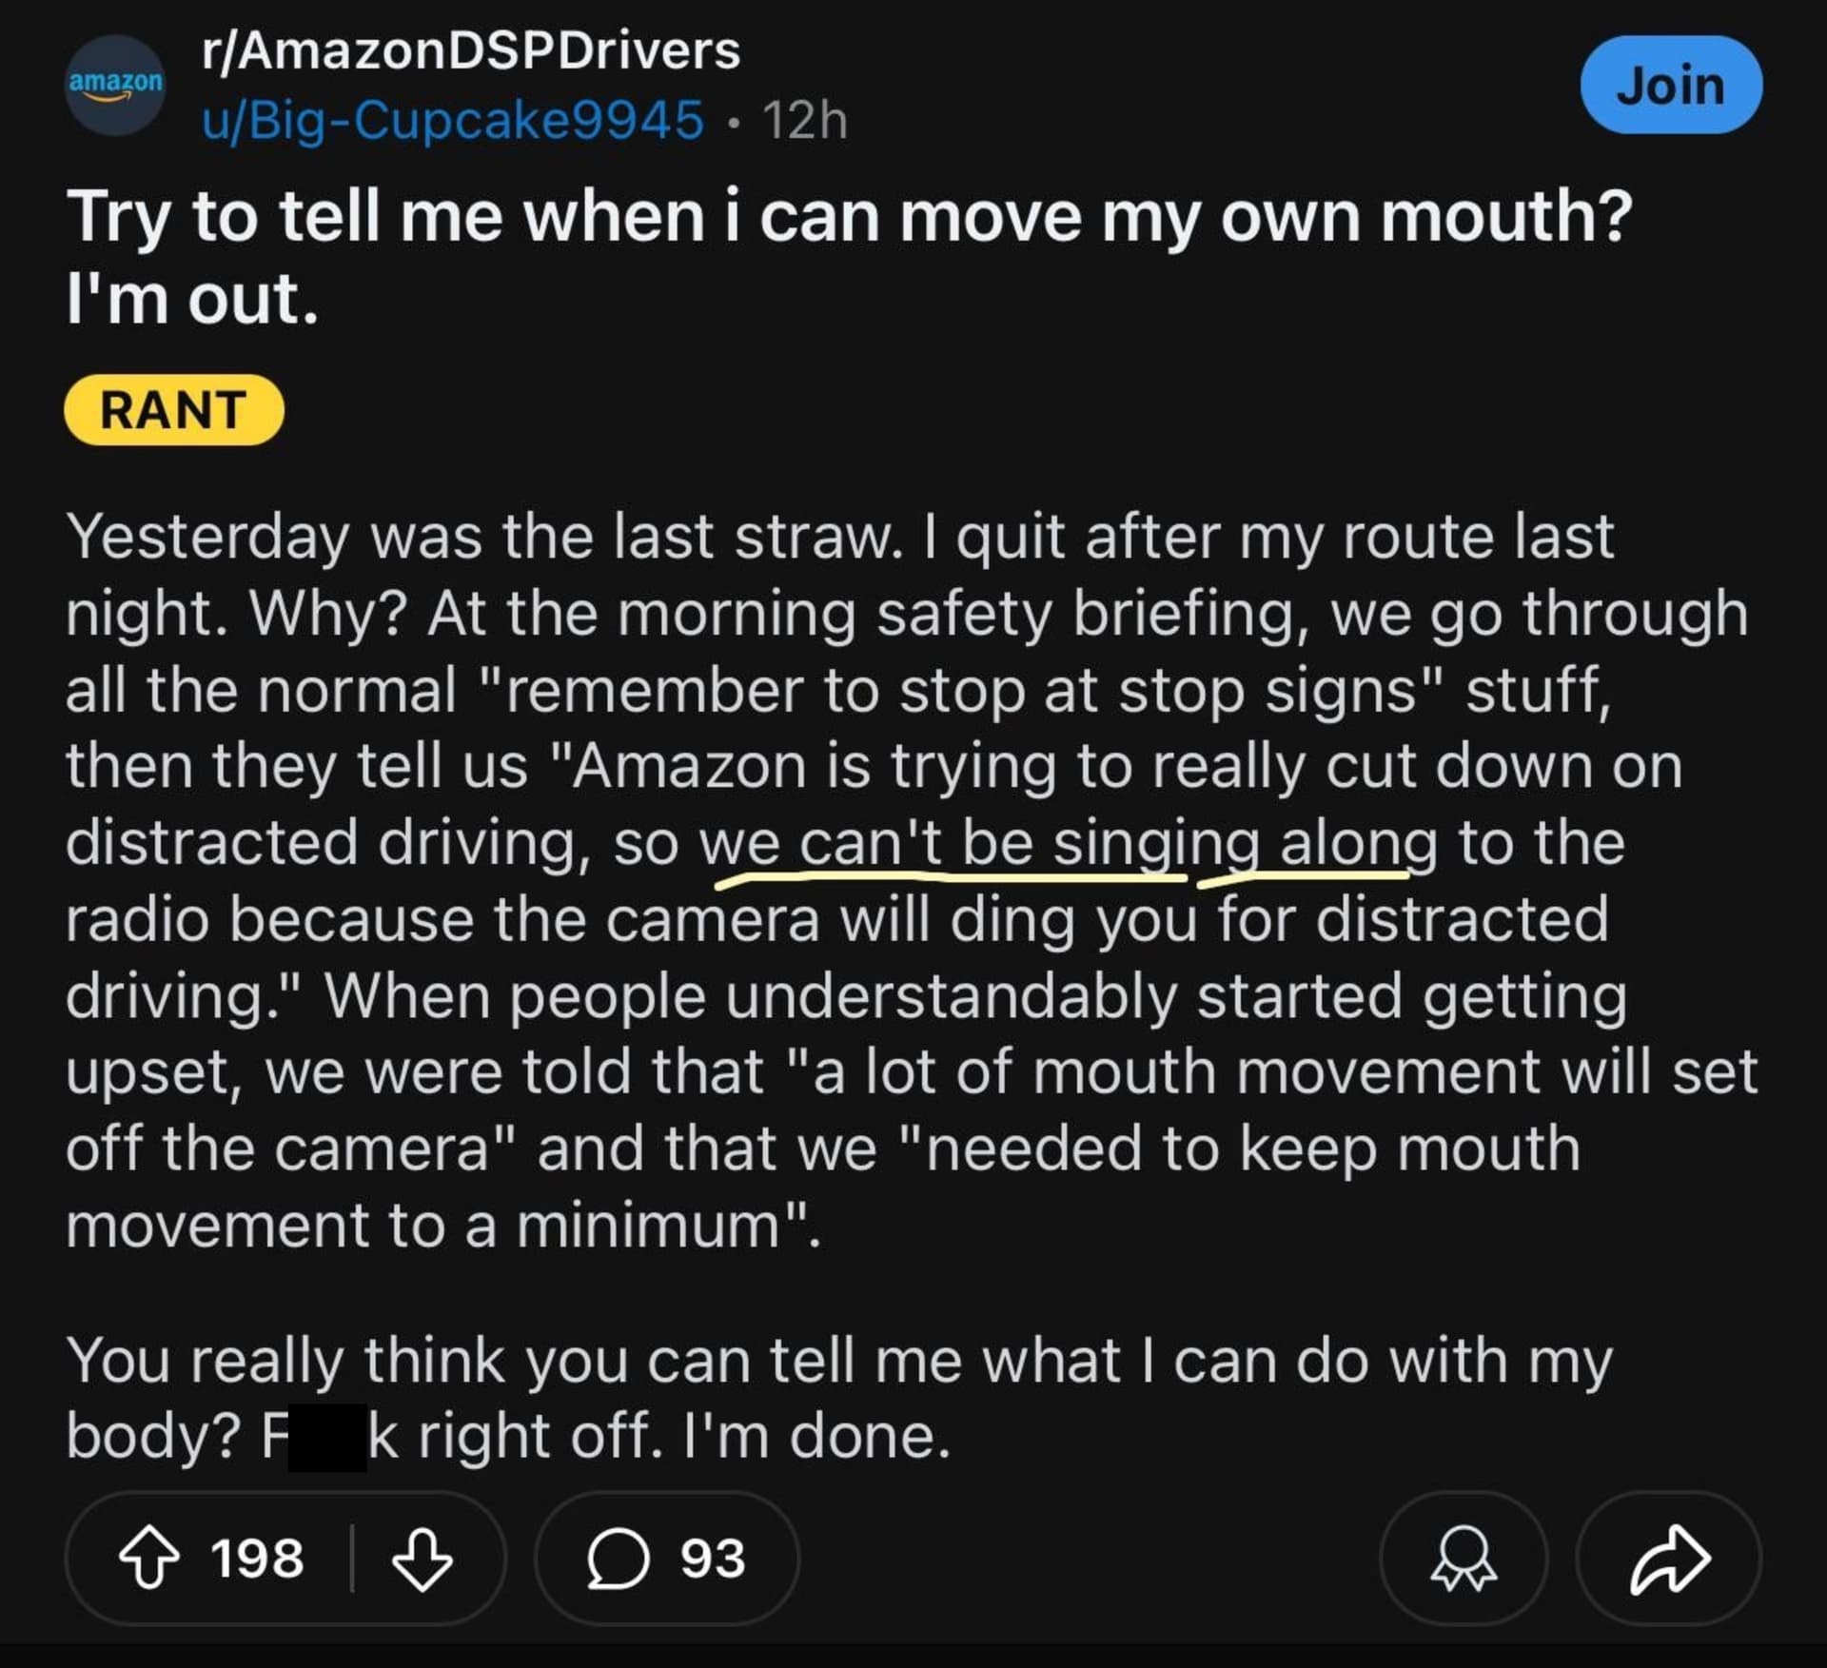Upvote the post with the up arrow
The width and height of the screenshot is (1827, 1668).
click(x=148, y=1559)
